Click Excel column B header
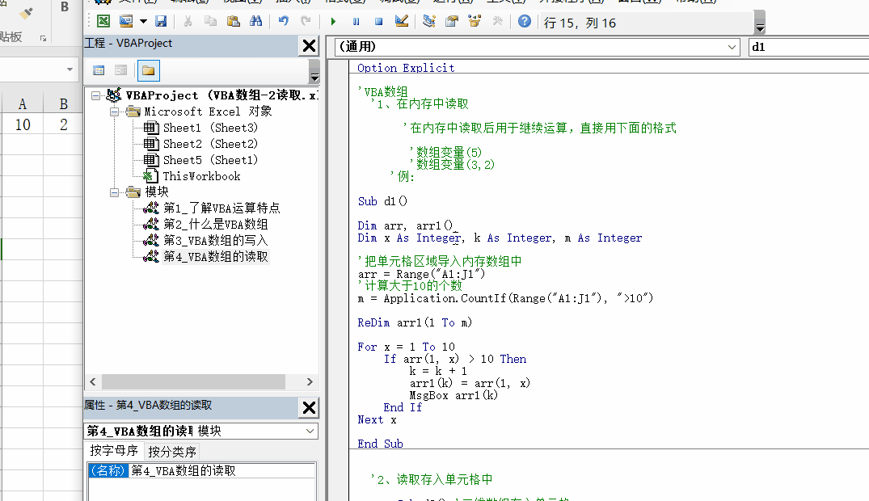Image resolution: width=869 pixels, height=501 pixels. click(64, 104)
